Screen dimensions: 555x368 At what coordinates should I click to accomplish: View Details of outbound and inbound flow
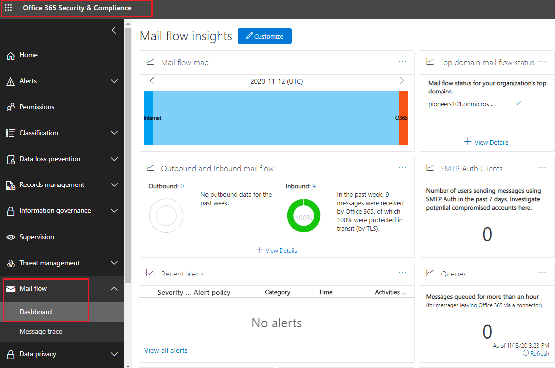pos(276,250)
